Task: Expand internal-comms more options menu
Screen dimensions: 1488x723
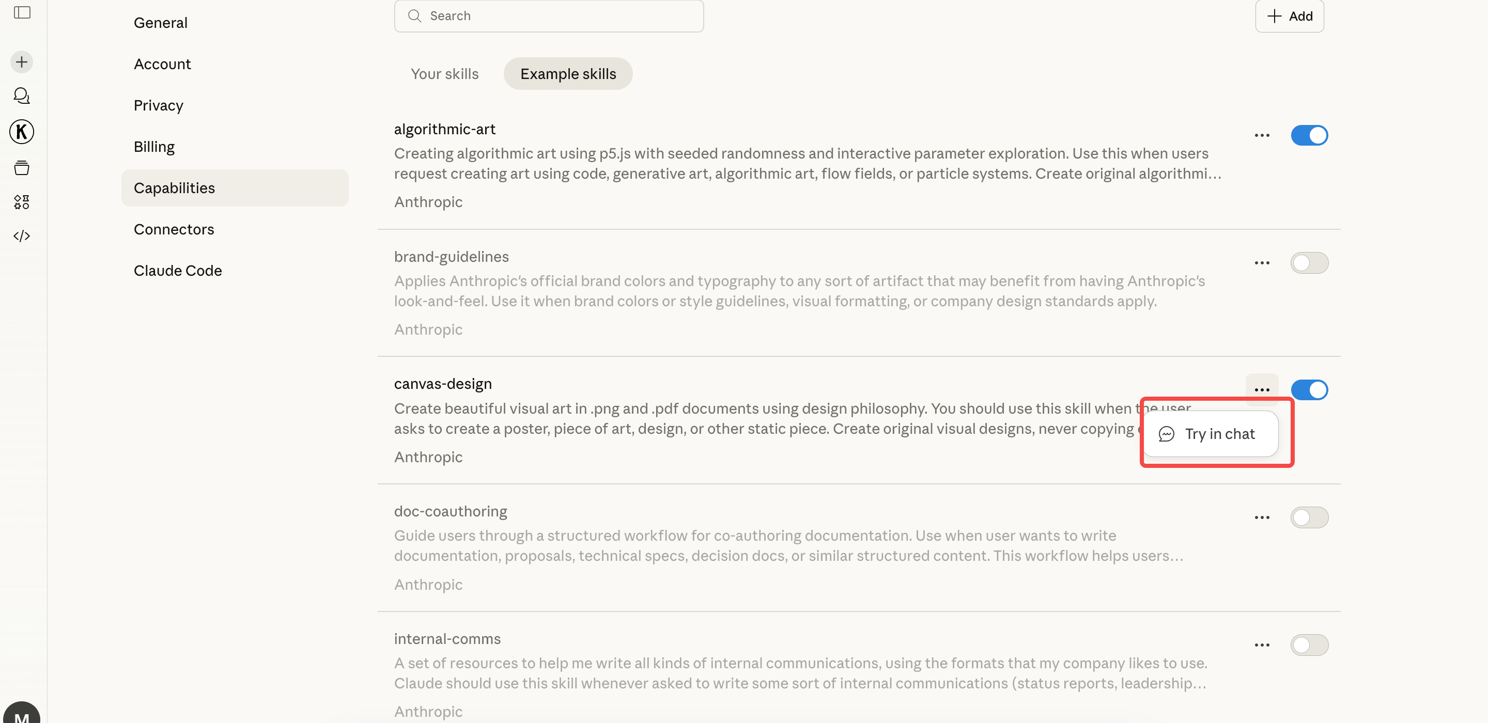Action: pyautogui.click(x=1262, y=646)
